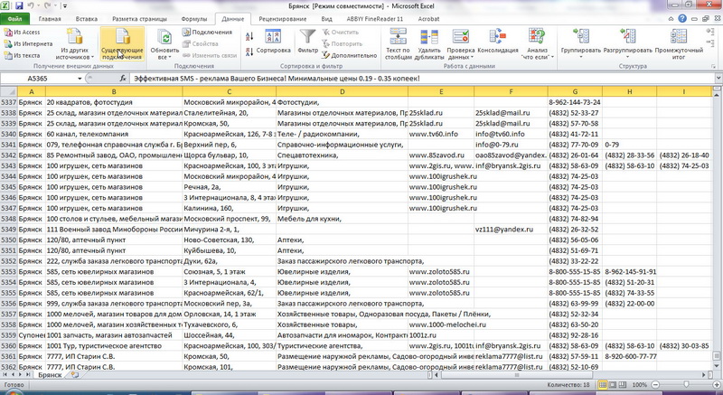723x395 pixels.
Task: Import data from a text file
Action: (22, 55)
